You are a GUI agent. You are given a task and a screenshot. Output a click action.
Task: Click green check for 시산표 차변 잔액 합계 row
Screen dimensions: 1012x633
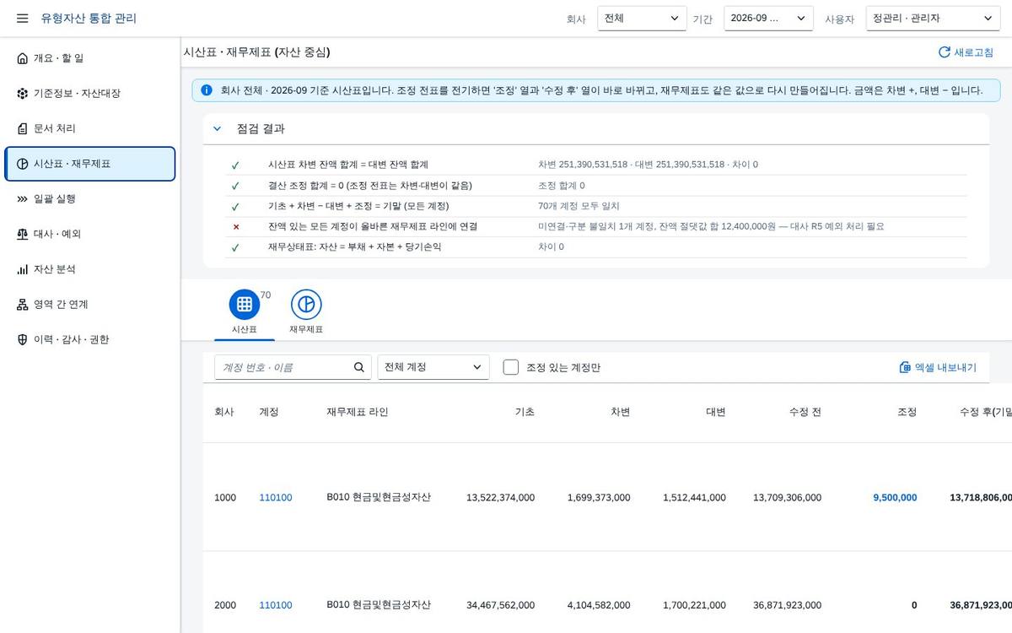(x=235, y=165)
